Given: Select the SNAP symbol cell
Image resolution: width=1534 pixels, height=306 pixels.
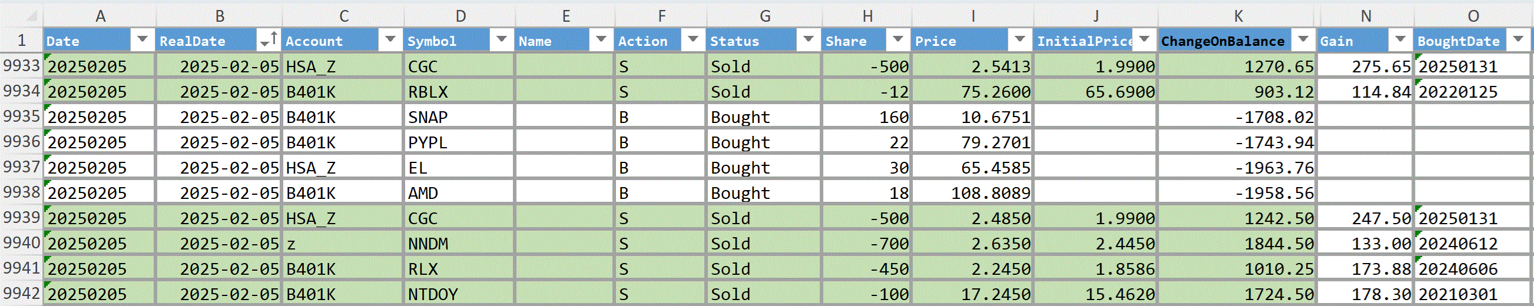Looking at the screenshot, I should point(459,117).
